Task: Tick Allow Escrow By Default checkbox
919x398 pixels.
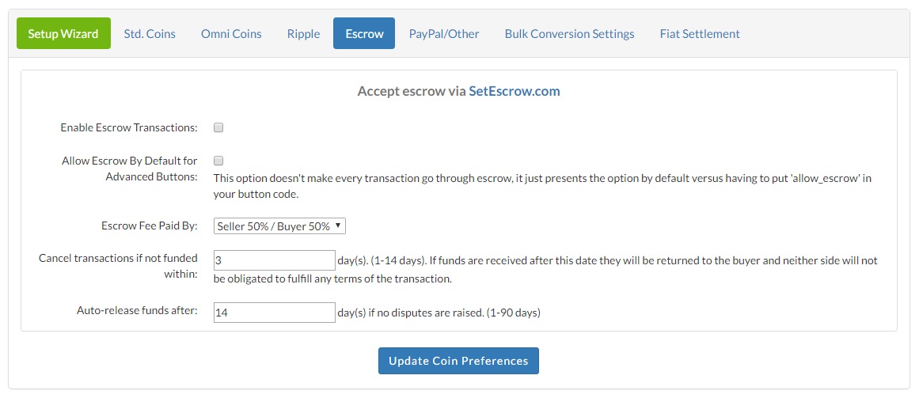Action: click(218, 161)
